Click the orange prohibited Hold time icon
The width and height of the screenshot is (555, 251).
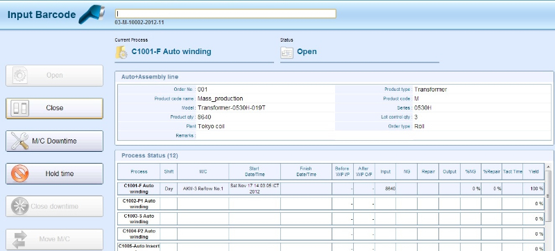pyautogui.click(x=20, y=173)
